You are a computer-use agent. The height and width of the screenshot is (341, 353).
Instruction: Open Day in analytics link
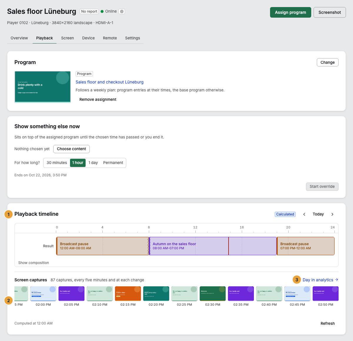click(321, 280)
